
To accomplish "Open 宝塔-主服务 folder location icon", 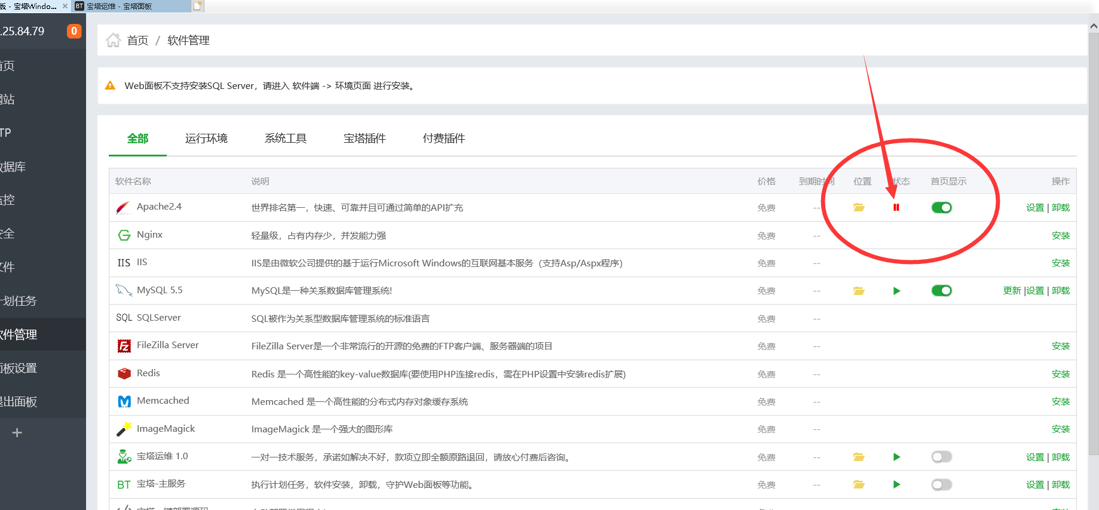I will click(x=859, y=484).
